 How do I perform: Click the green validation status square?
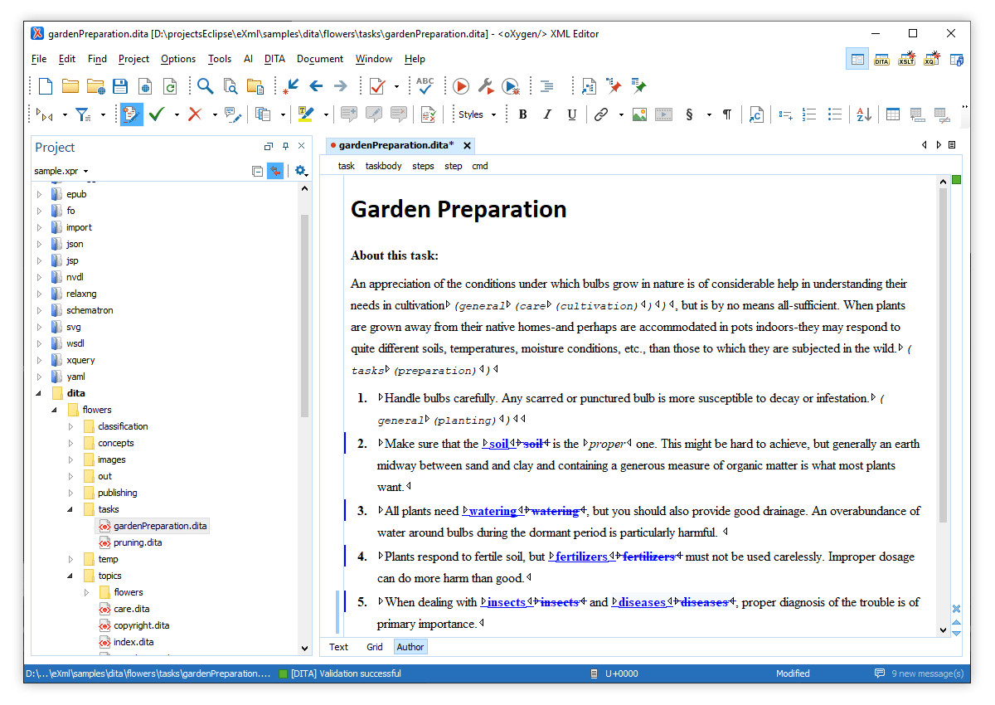pos(956,180)
